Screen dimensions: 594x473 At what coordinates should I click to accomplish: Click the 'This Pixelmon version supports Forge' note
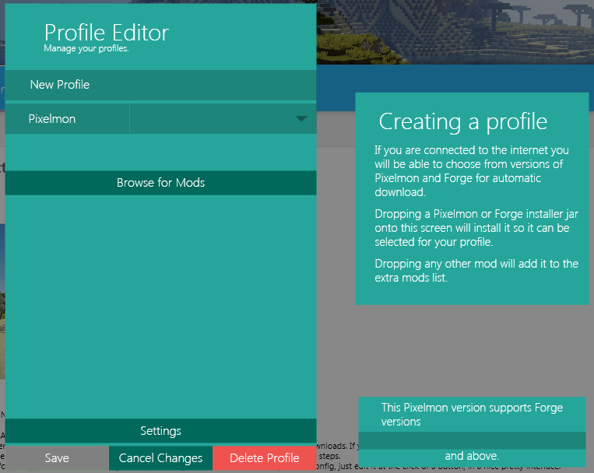pyautogui.click(x=472, y=415)
